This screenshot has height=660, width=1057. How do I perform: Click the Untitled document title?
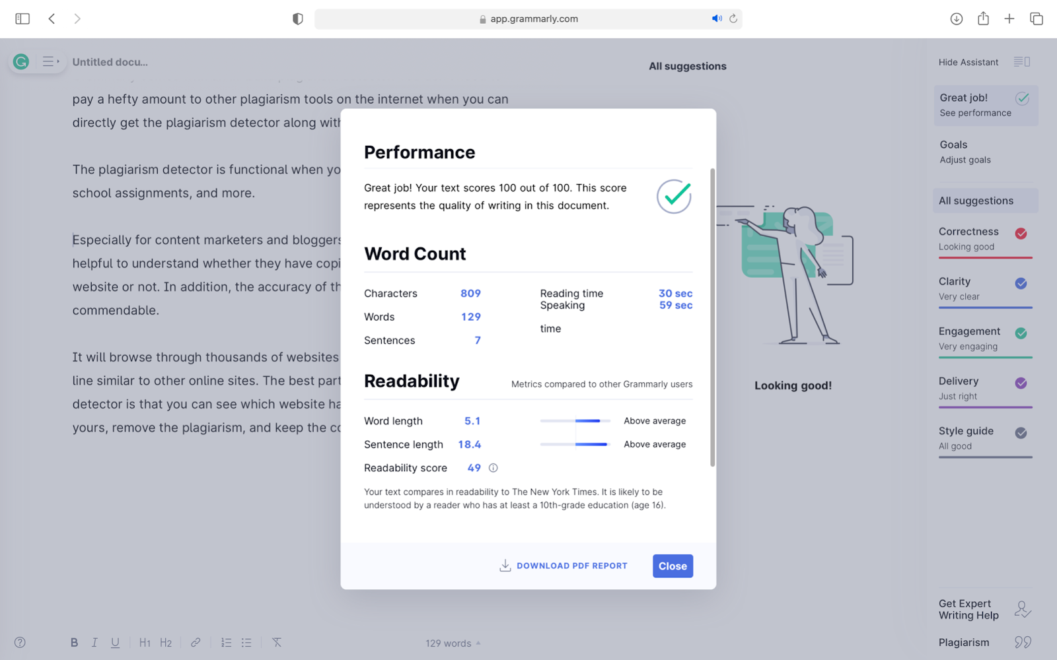pos(110,62)
